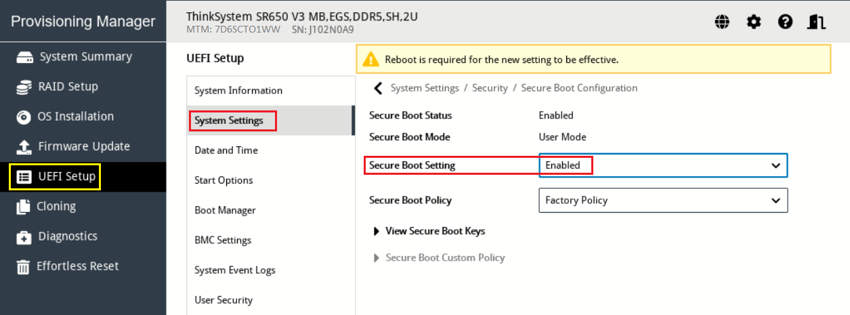850x315 pixels.
Task: Click the Security breadcrumb link
Action: pyautogui.click(x=490, y=88)
